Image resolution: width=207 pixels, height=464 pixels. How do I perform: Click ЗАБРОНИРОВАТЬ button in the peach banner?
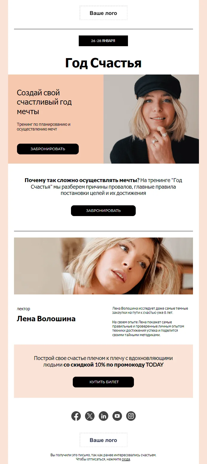[x=48, y=149]
